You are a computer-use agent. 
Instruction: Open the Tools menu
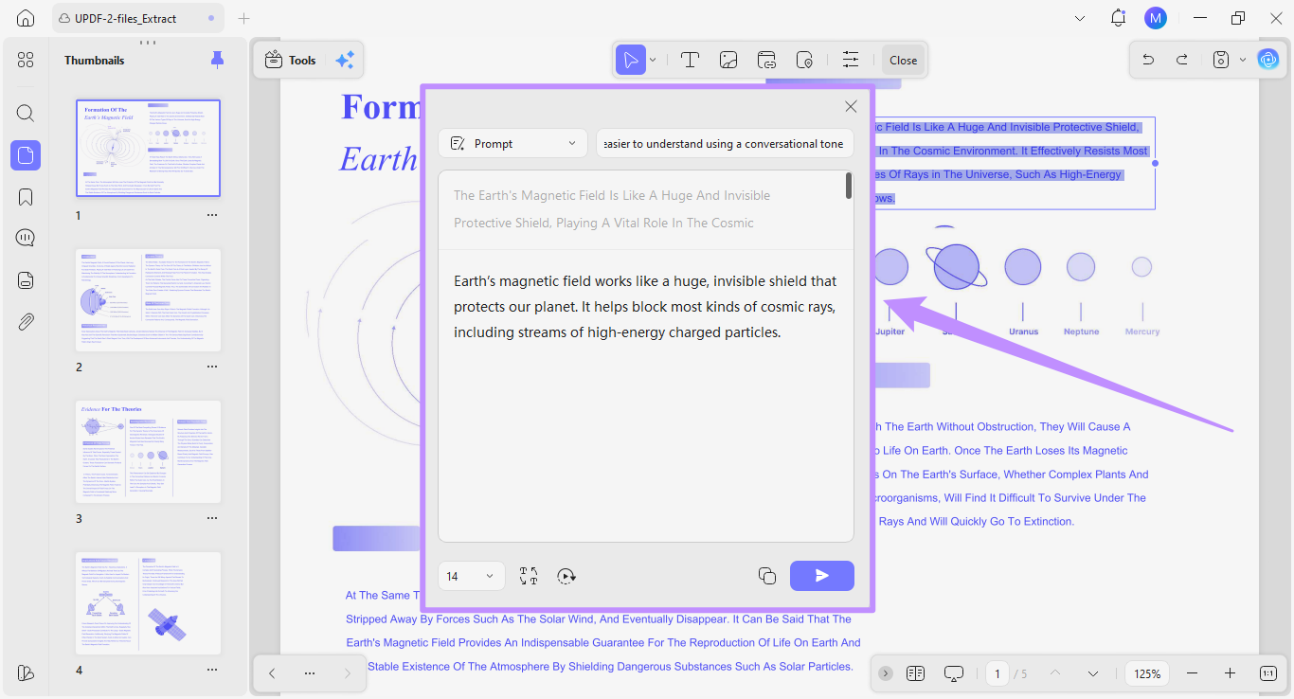click(290, 61)
